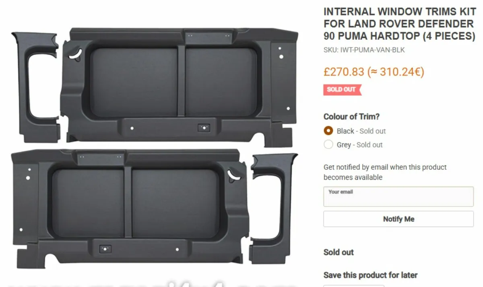Choose the Grey trim colour radio button

328,145
